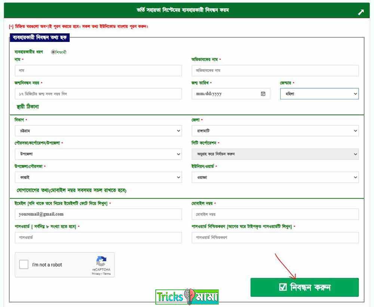Image resolution: width=374 pixels, height=307 pixels.
Task: Open the উপজেলা/পৌরসভা dropdown showing কাপ্তাই
Action: click(98, 177)
